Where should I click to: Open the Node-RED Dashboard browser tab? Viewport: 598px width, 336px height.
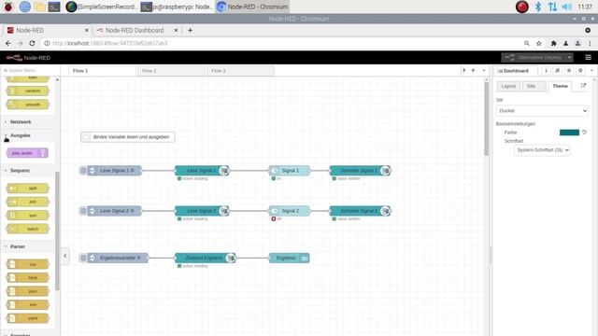tap(134, 30)
